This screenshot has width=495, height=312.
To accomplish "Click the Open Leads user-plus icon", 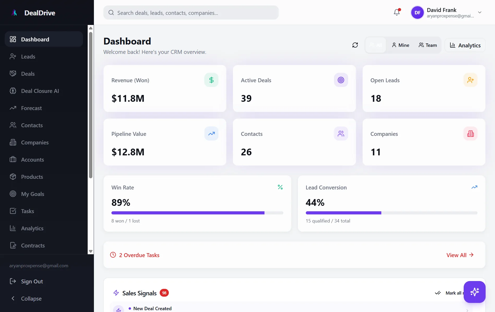I will 470,80.
